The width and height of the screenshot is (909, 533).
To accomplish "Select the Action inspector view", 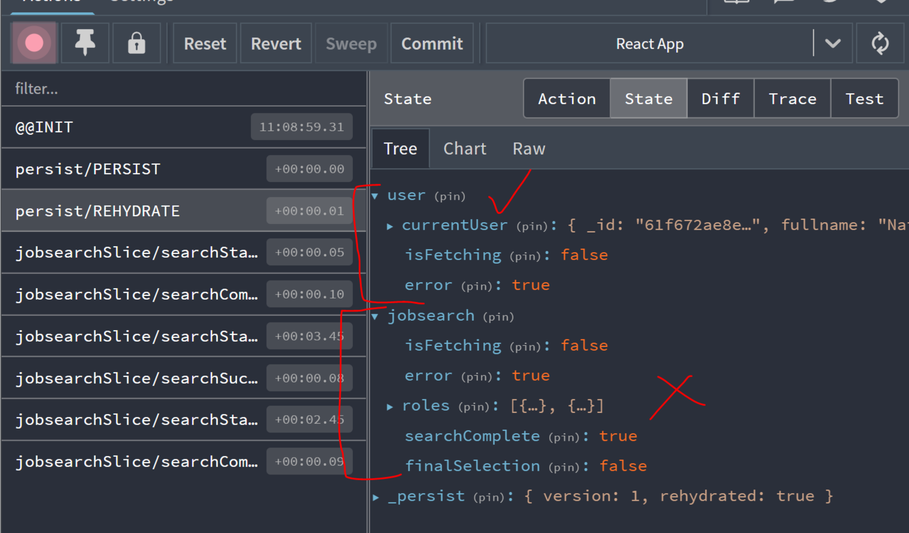I will (x=567, y=99).
